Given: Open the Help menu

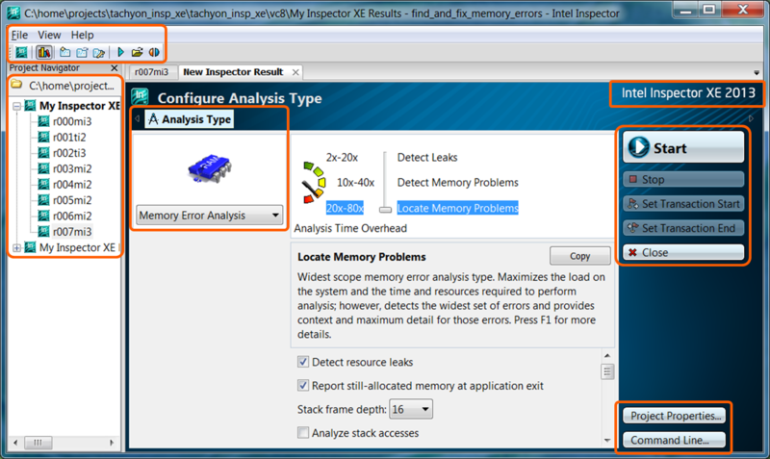Looking at the screenshot, I should 82,35.
